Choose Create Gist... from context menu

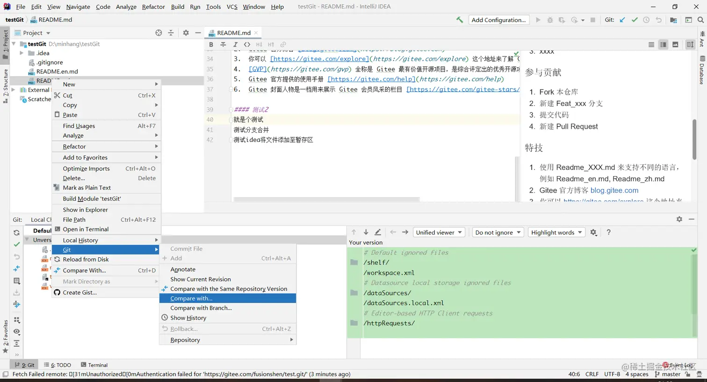tap(107, 292)
